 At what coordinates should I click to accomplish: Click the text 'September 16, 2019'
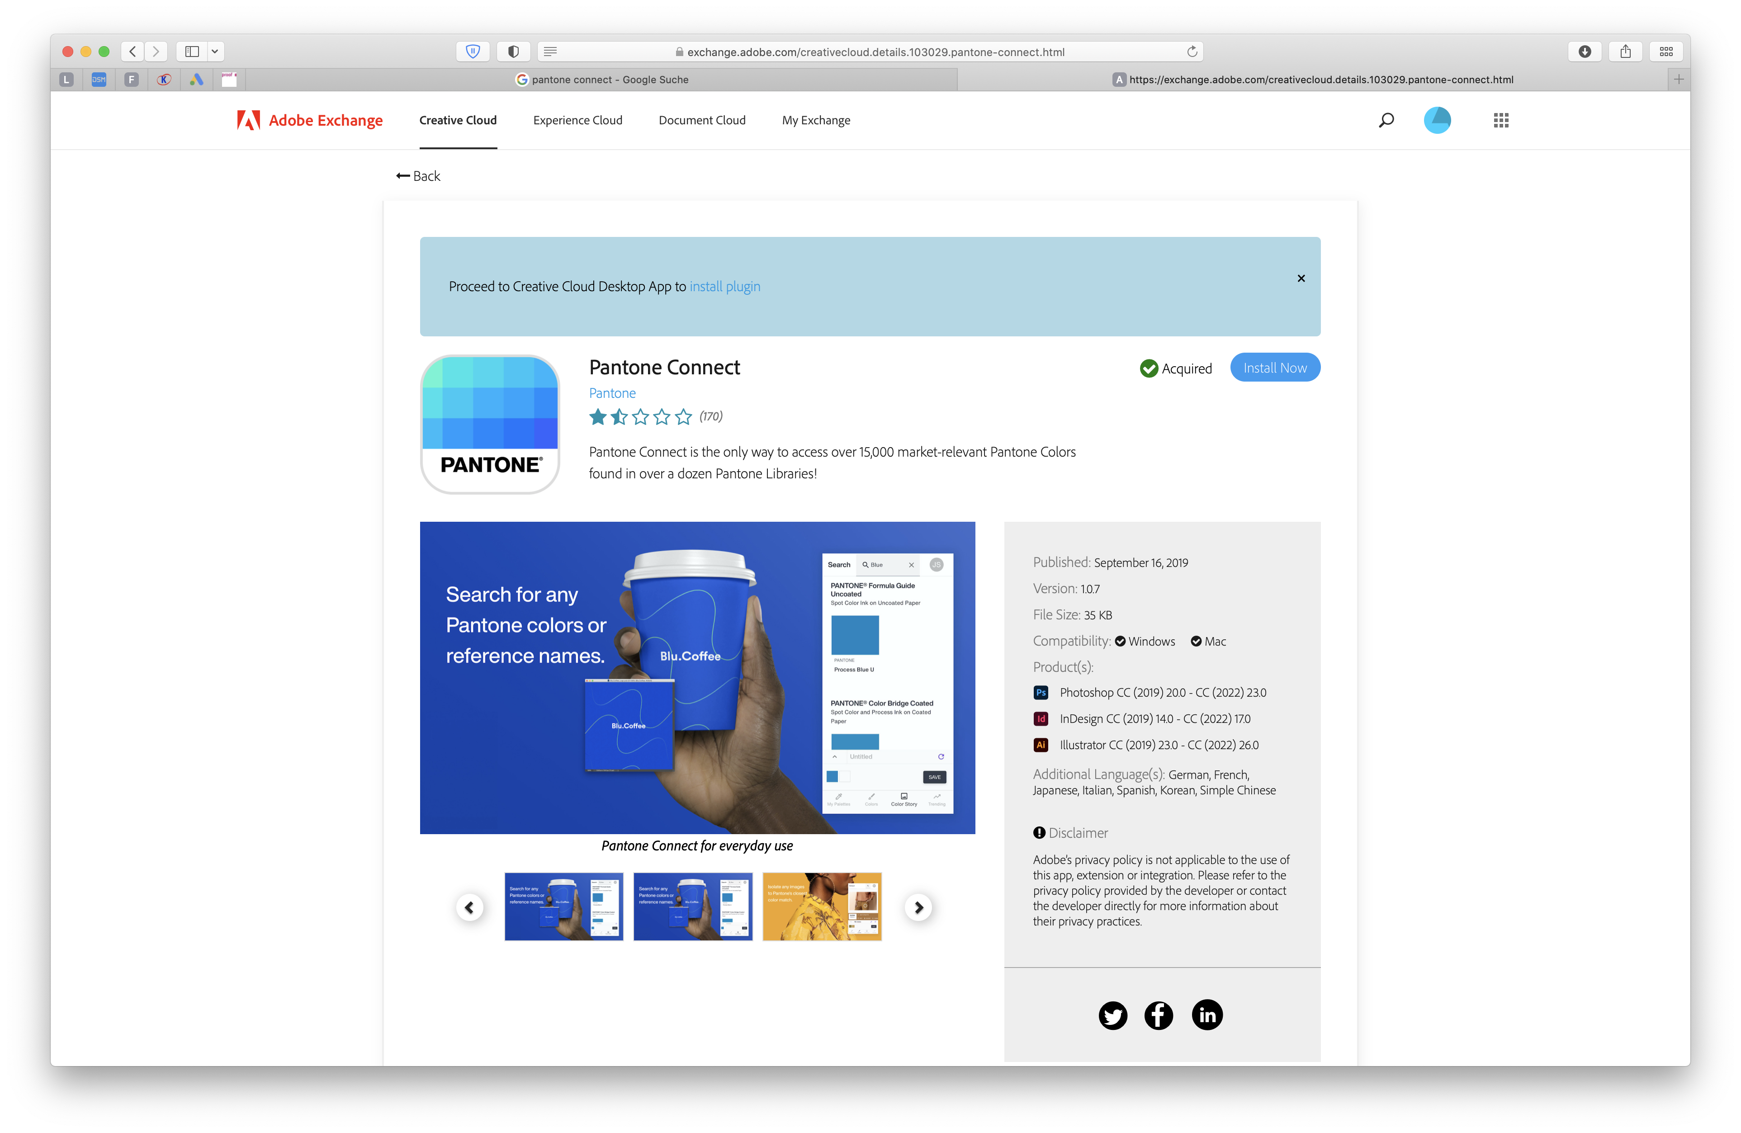tap(1140, 562)
